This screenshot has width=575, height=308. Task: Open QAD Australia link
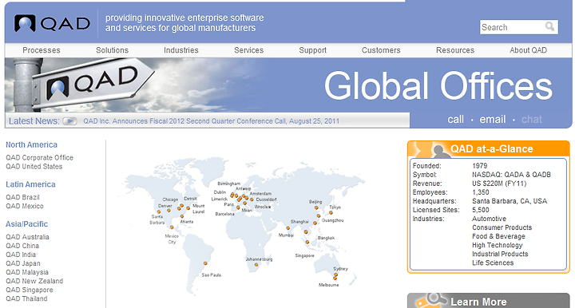click(27, 237)
